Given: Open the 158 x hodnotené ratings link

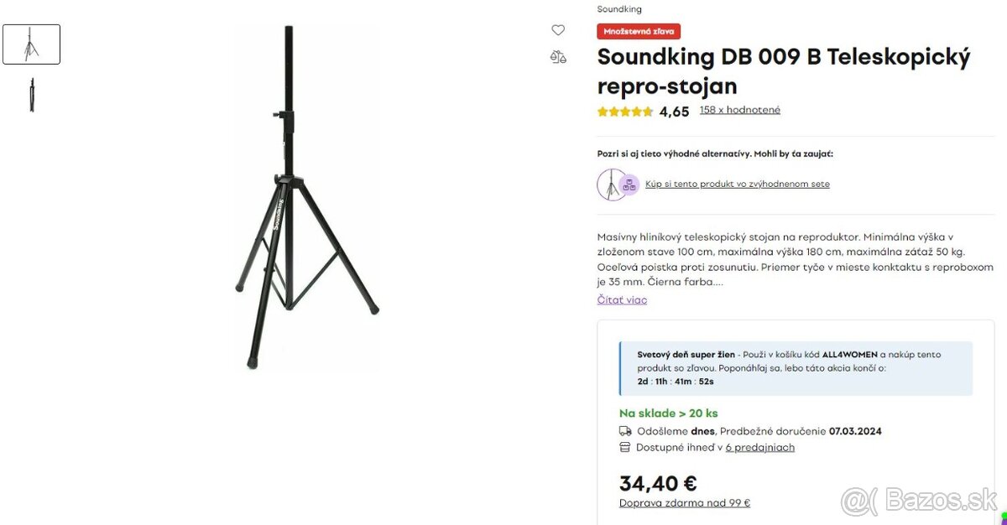Looking at the screenshot, I should point(739,109).
